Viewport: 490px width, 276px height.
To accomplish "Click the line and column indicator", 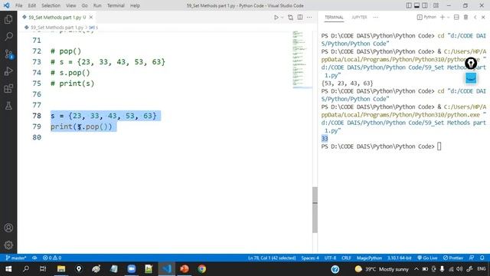I will click(272, 258).
